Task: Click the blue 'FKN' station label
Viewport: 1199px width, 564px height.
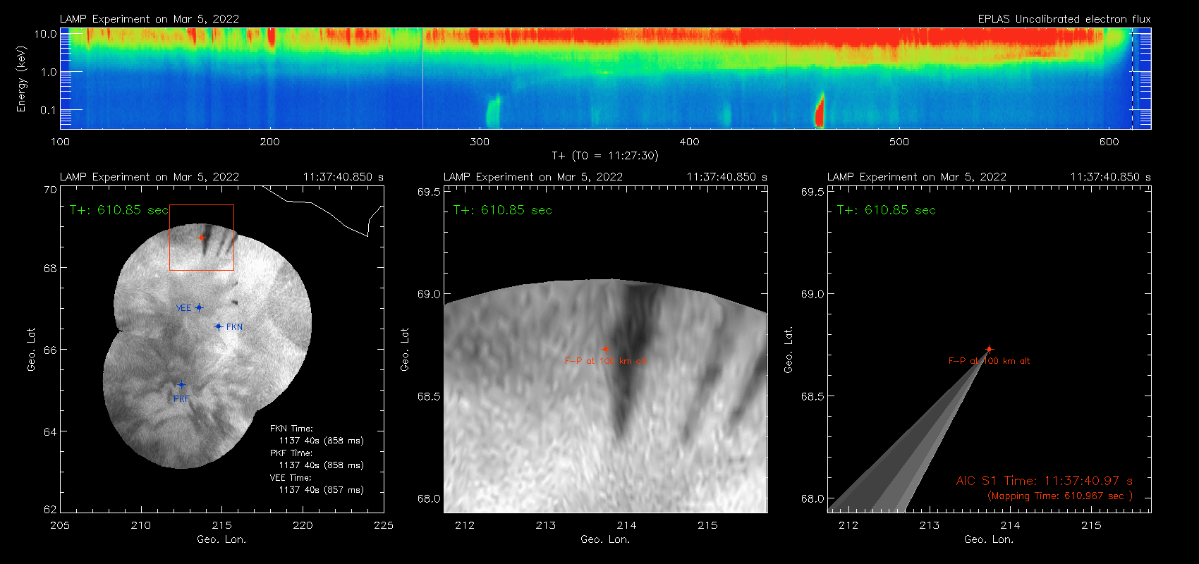Action: tap(234, 327)
